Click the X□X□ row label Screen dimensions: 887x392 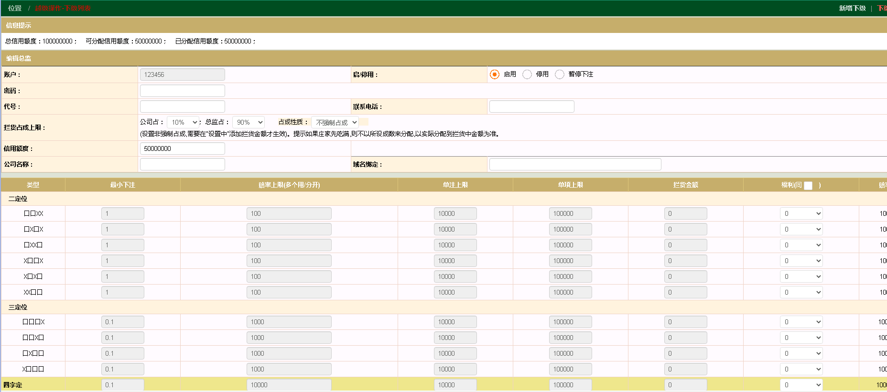coord(33,276)
